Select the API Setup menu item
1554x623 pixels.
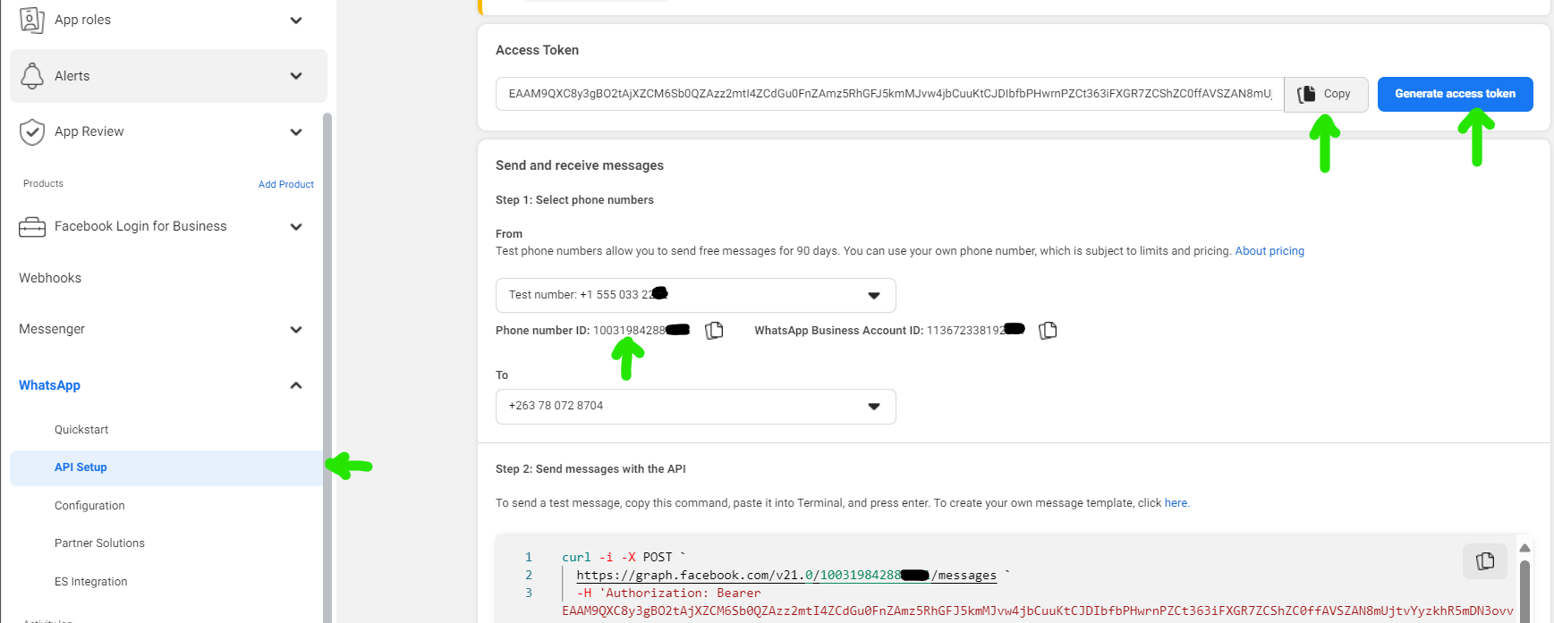point(166,467)
